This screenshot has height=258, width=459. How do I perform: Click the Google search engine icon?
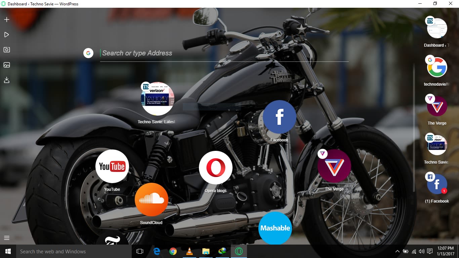click(x=88, y=53)
